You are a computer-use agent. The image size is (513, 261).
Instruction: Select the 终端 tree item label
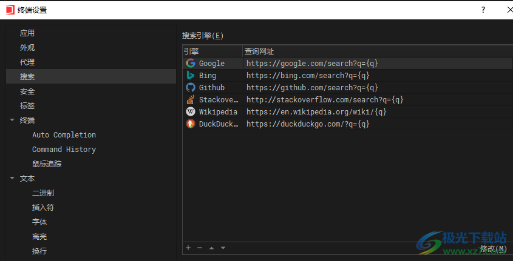pos(27,120)
